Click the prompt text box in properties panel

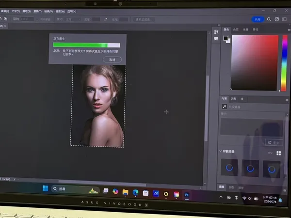(252, 127)
